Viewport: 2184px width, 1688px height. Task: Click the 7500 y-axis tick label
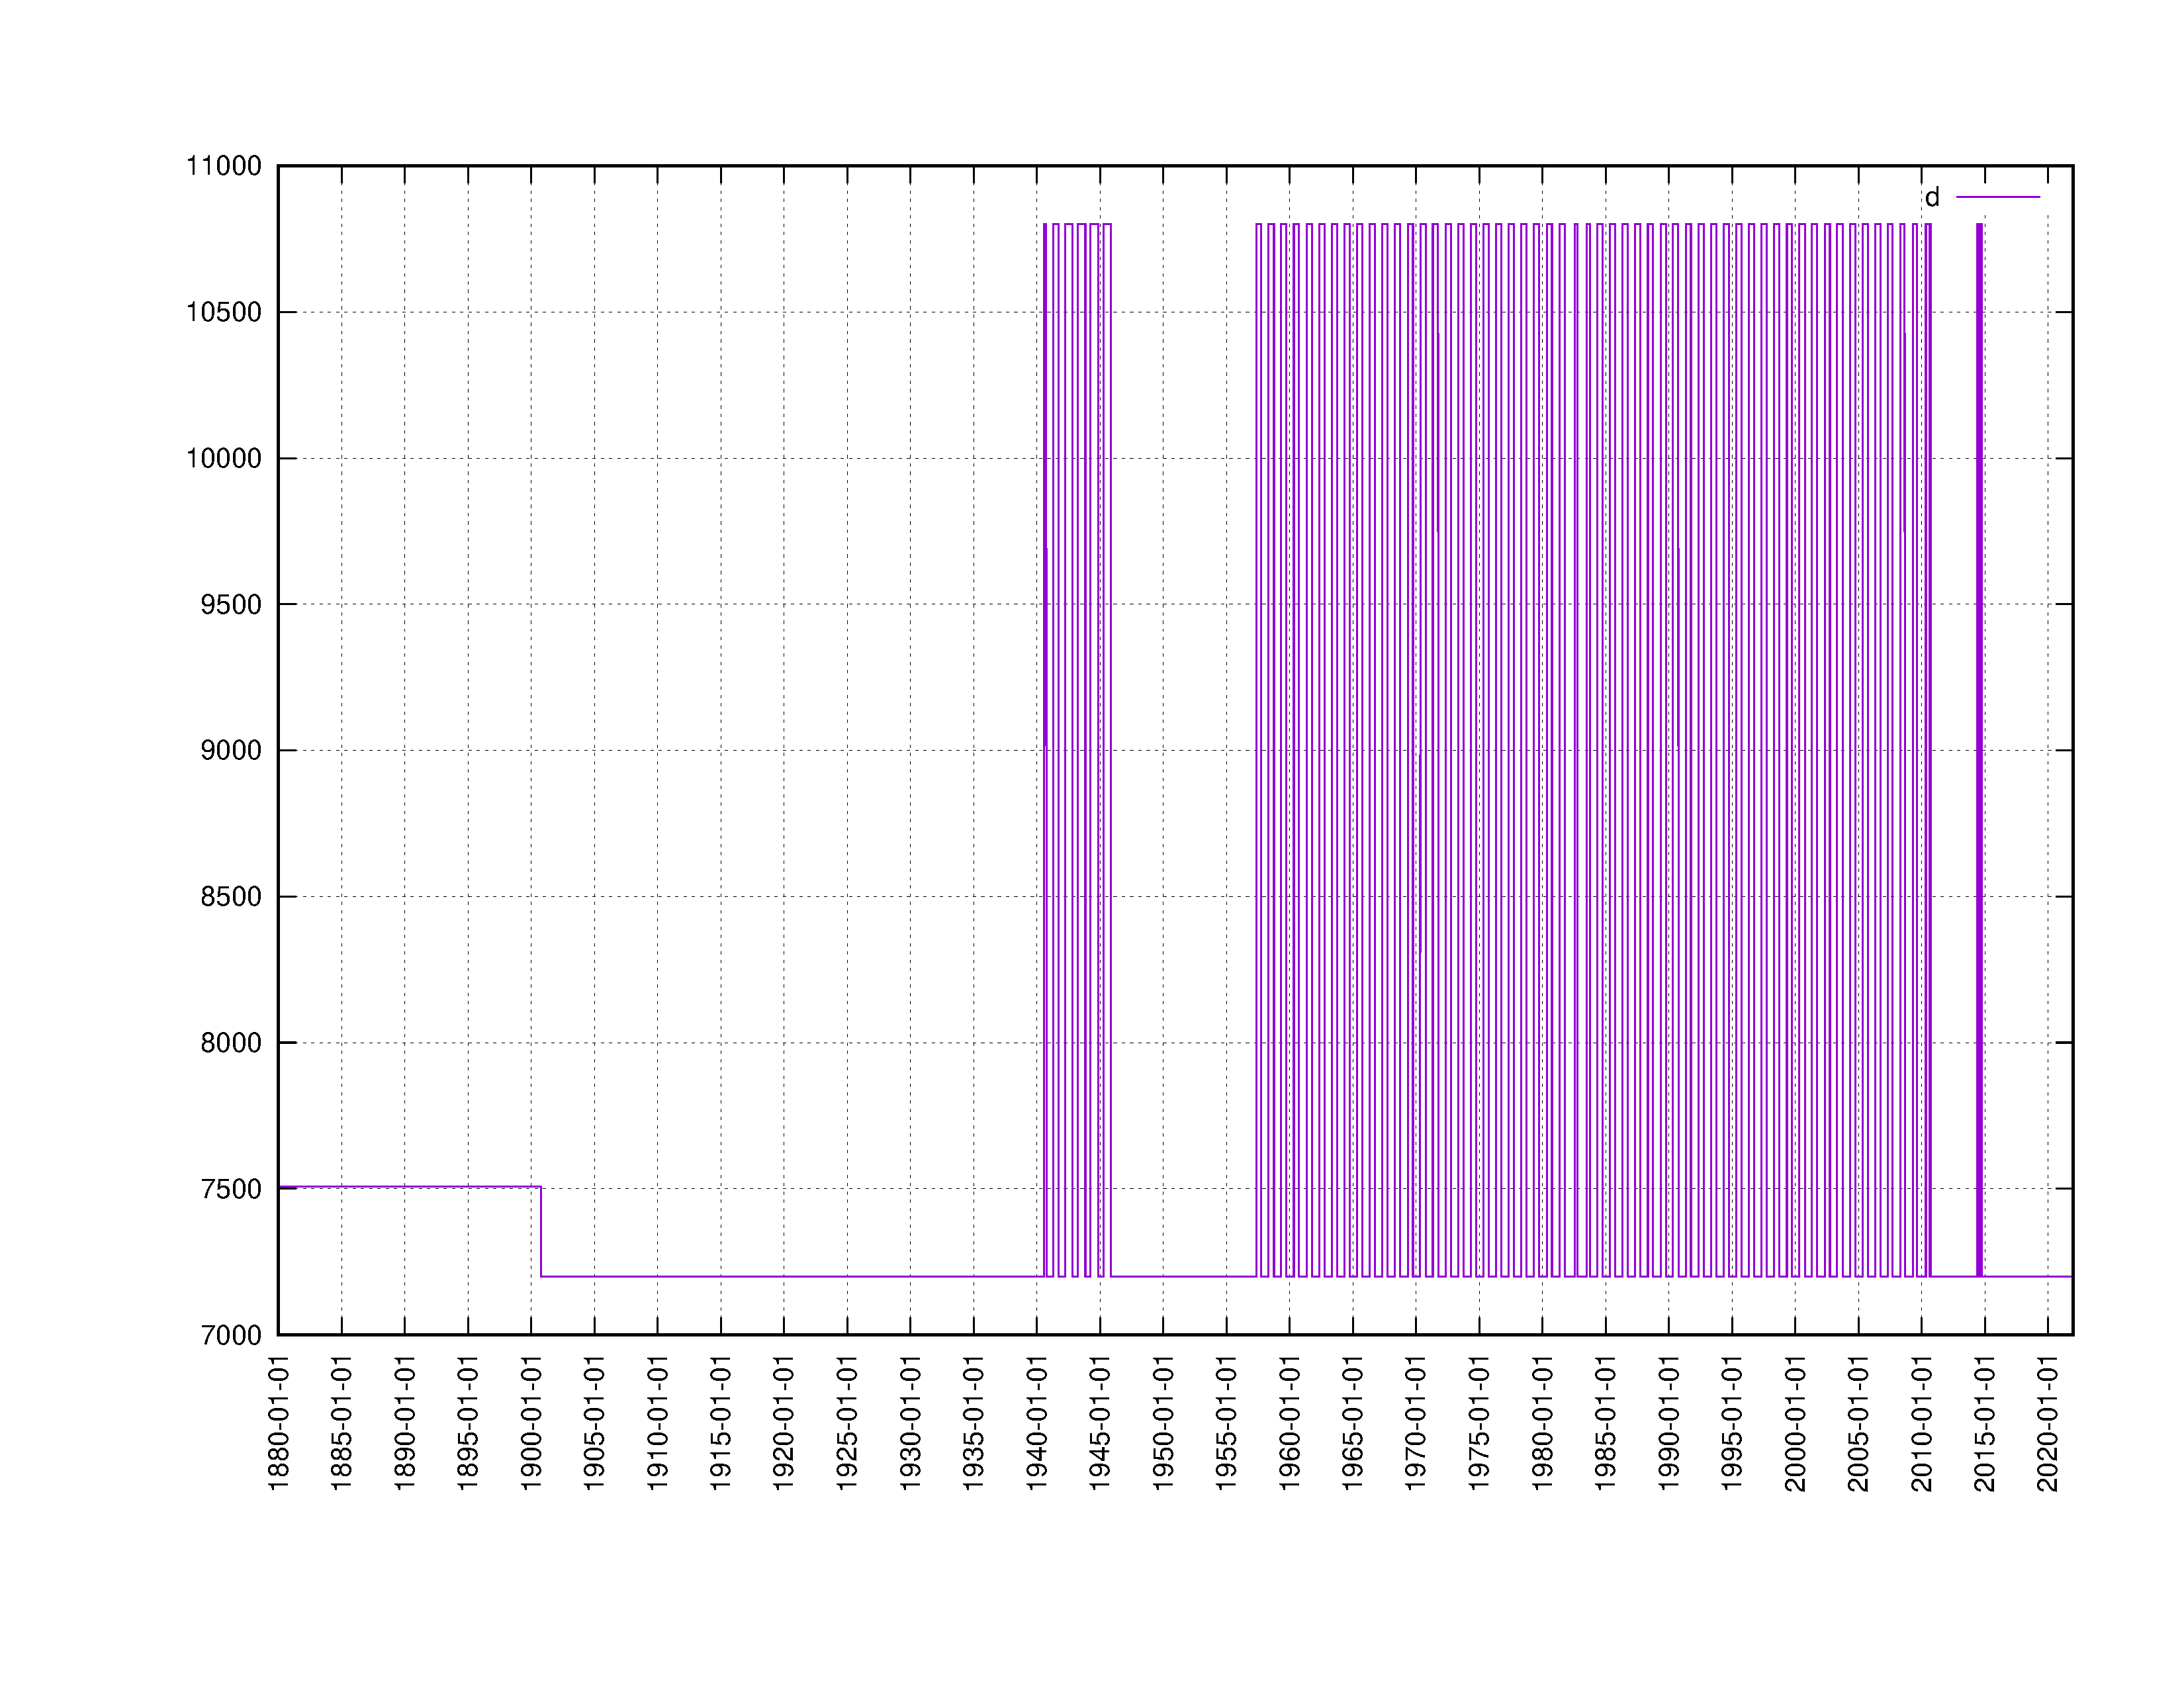231,1189
